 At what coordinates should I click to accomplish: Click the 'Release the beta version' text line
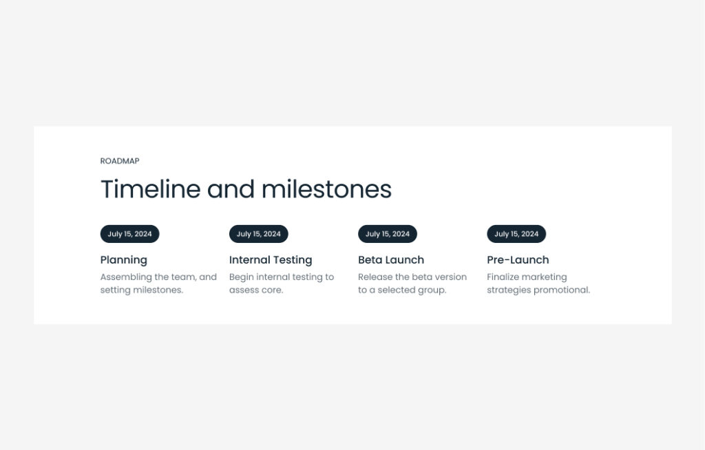click(412, 277)
